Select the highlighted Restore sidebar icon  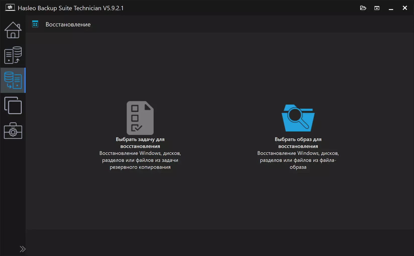pos(13,80)
